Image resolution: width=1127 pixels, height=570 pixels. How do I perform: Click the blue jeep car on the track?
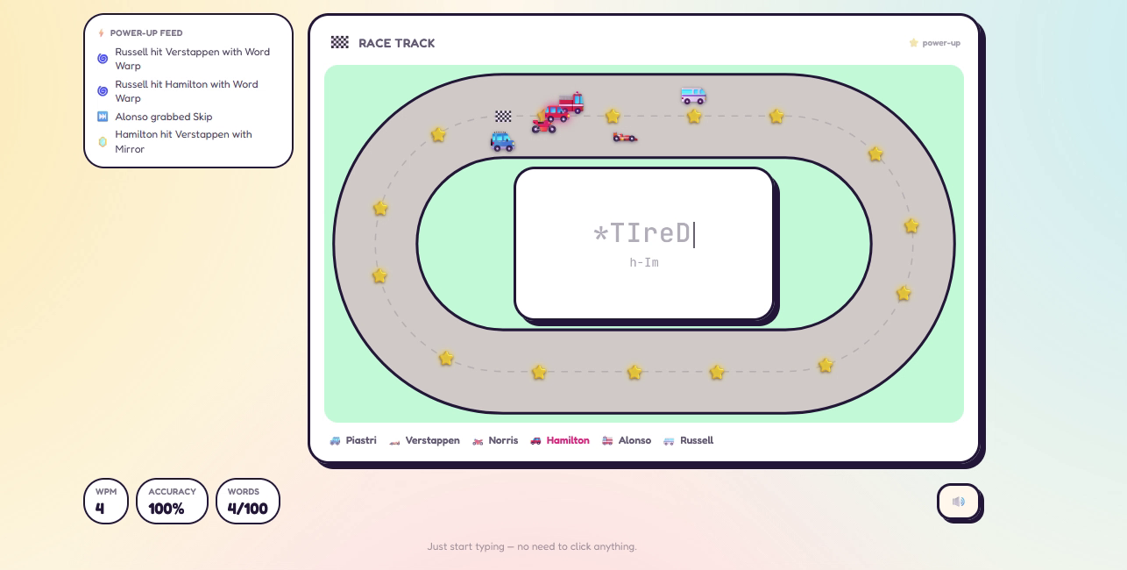coord(502,141)
